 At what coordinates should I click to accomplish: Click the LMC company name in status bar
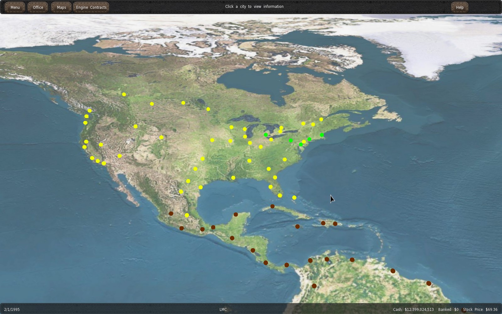point(223,310)
